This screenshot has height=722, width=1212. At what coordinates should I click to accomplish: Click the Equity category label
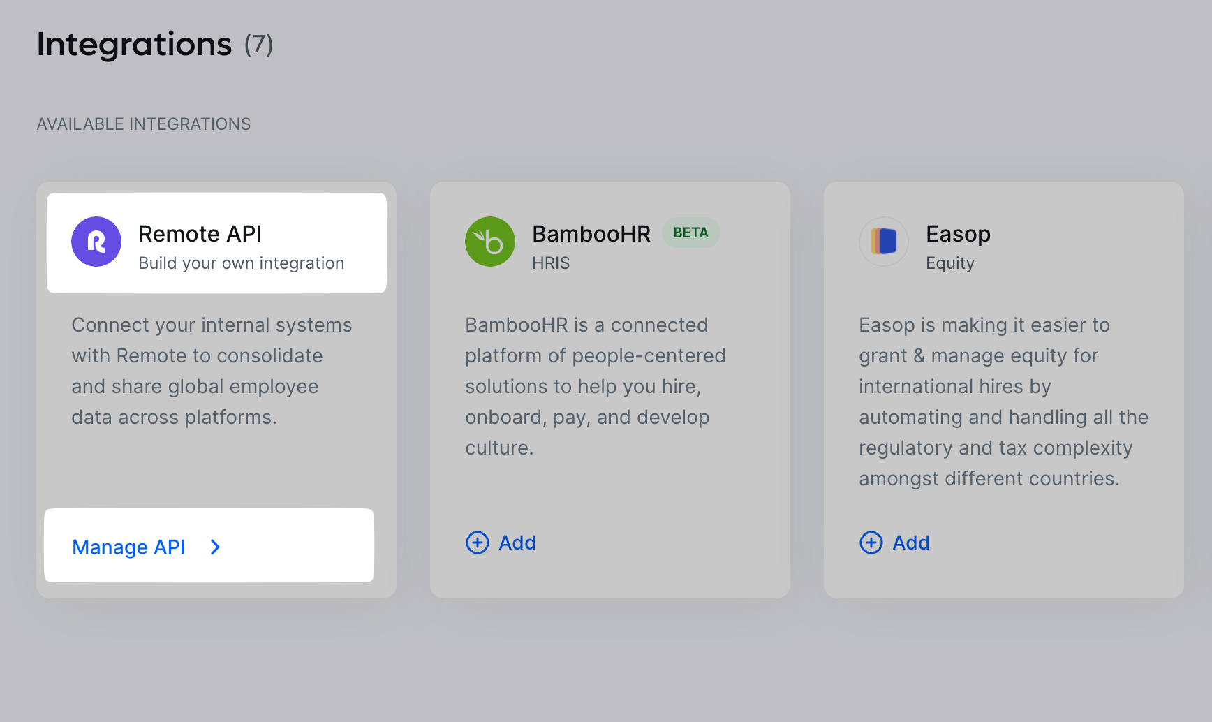[949, 263]
